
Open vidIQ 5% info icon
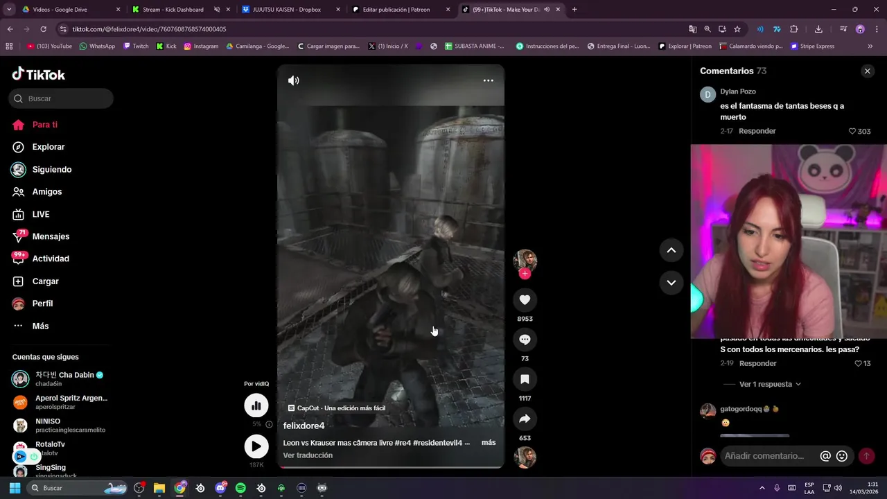pyautogui.click(x=269, y=424)
